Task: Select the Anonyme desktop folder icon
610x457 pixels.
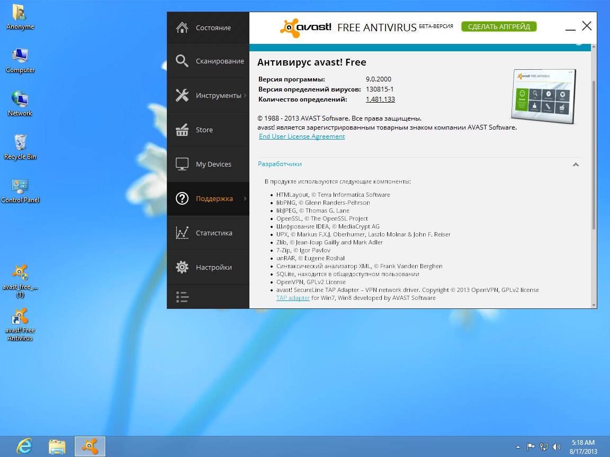Action: tap(20, 17)
